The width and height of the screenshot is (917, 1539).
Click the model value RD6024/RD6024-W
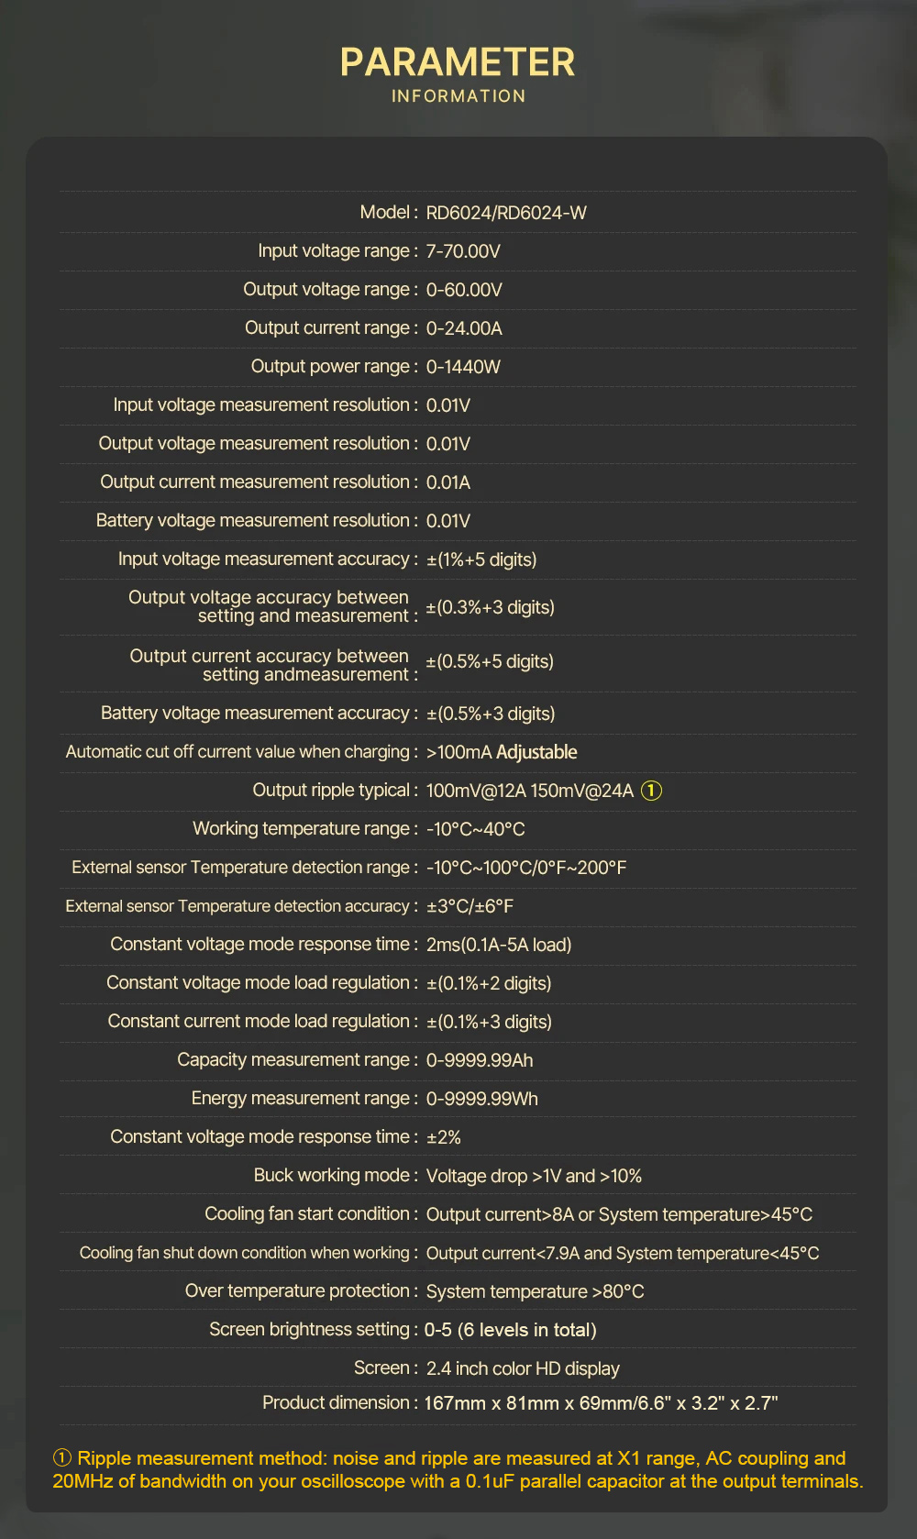tap(506, 213)
